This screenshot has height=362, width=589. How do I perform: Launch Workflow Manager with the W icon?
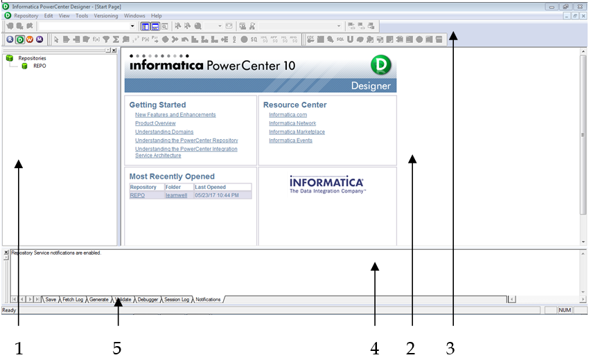(30, 39)
